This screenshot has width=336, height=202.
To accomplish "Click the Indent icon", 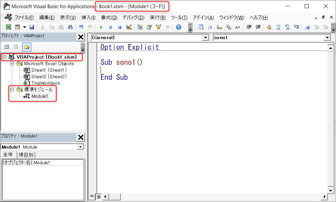I will 249,27.
